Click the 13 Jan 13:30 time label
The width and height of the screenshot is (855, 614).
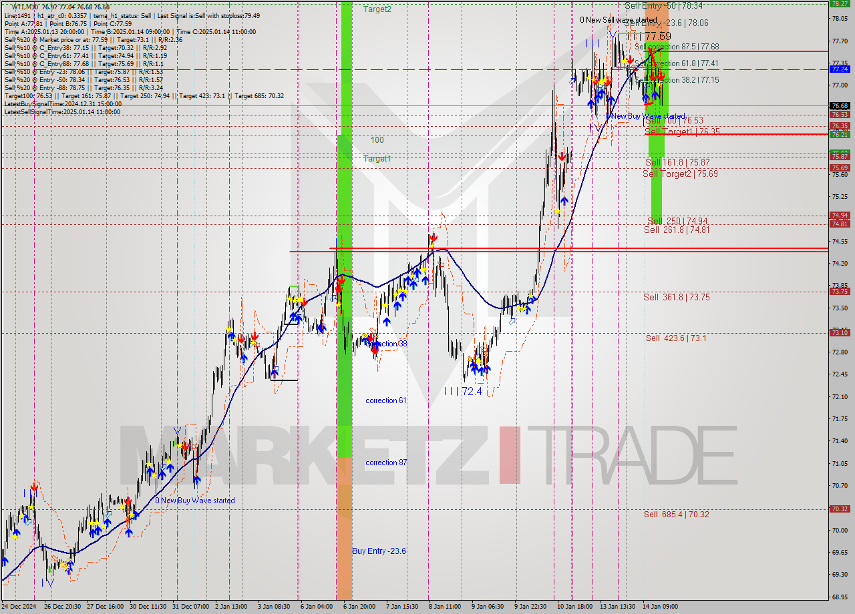(x=617, y=607)
